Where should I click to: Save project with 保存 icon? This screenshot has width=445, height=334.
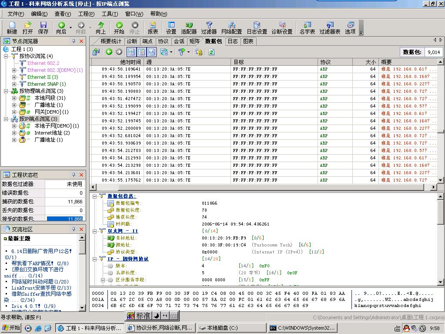[43, 26]
